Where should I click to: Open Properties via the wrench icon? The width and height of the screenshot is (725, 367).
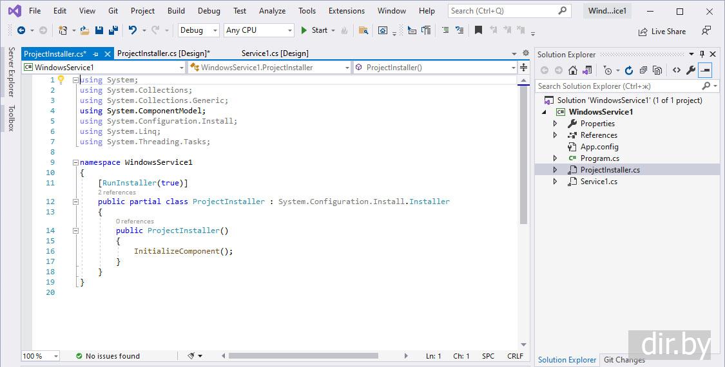pos(691,70)
